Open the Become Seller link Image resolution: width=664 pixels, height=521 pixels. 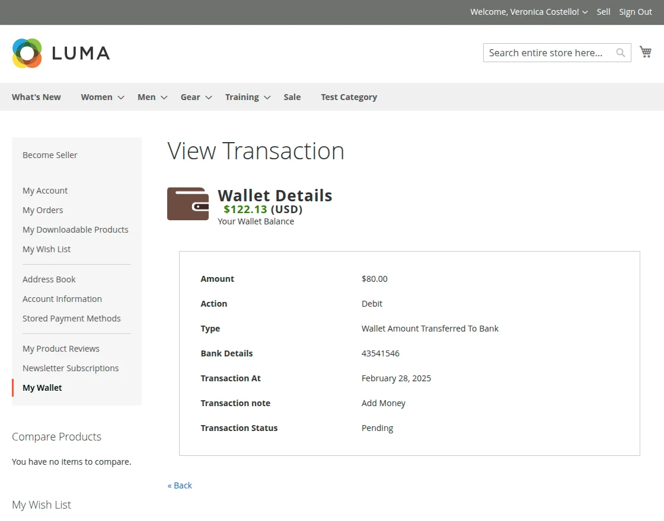(x=50, y=155)
